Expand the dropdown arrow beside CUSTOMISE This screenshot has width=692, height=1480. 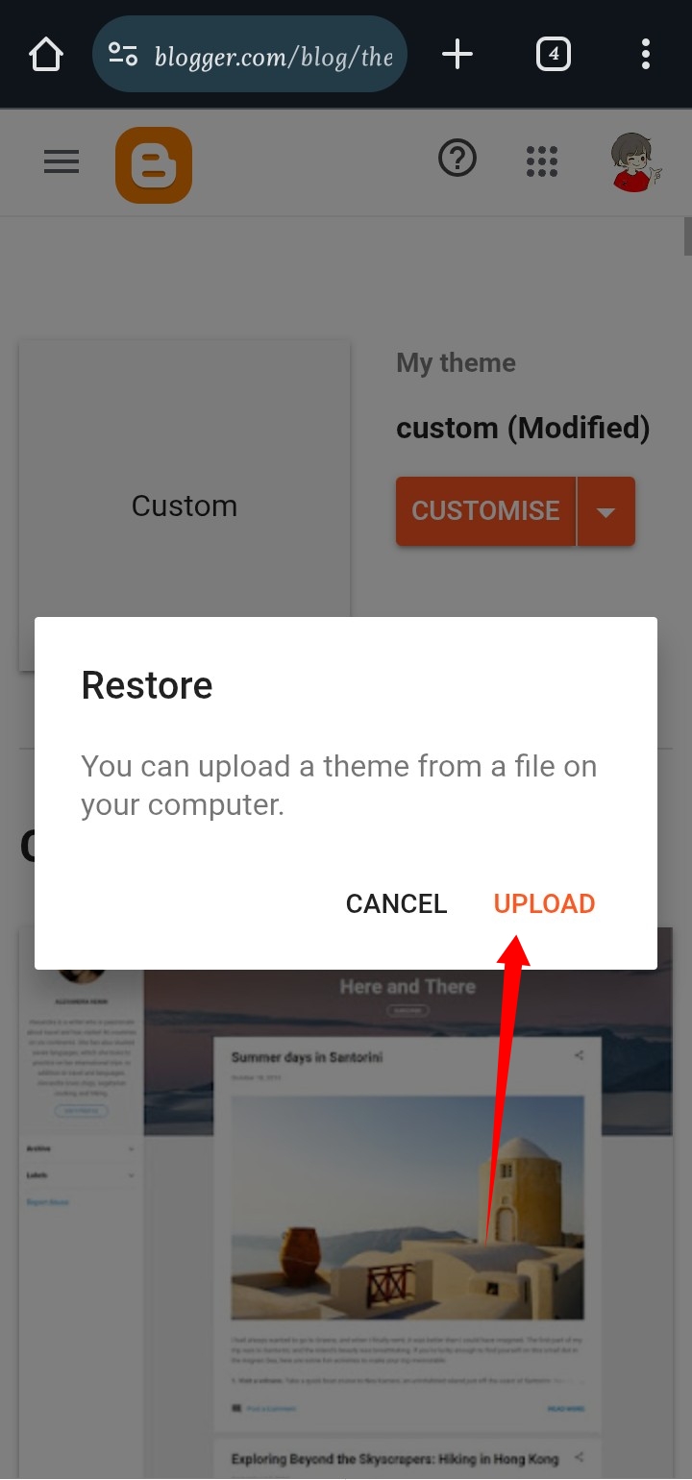pos(605,511)
